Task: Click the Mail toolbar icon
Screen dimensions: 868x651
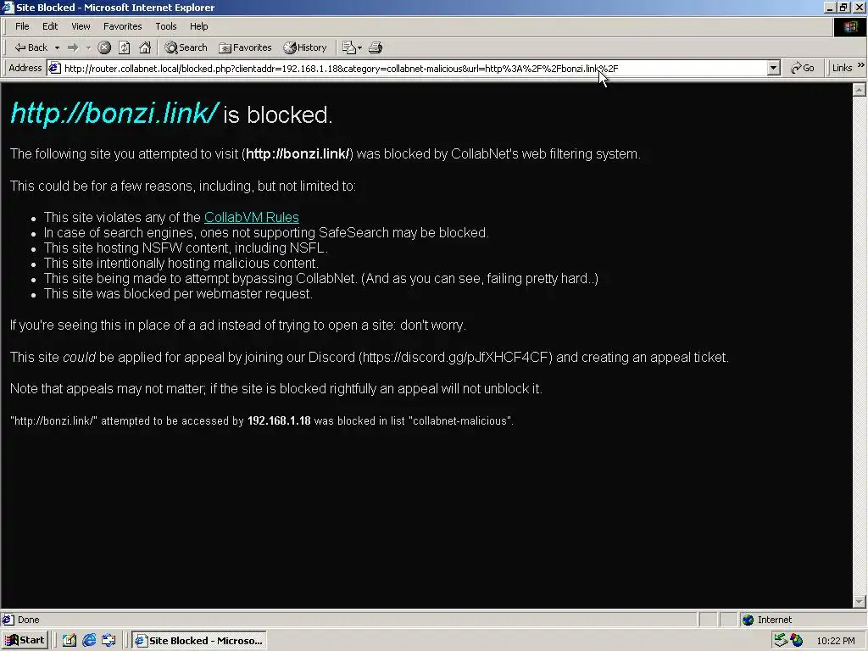Action: tap(348, 47)
